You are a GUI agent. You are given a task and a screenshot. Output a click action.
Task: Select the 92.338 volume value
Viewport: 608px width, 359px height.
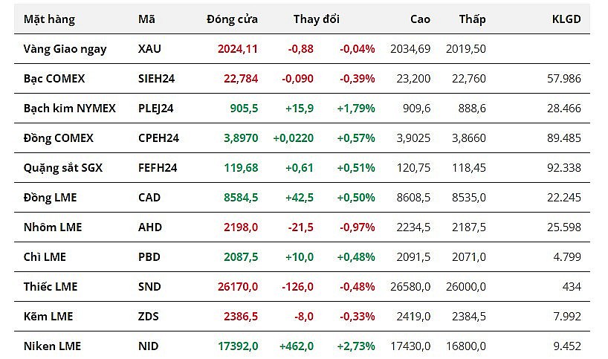[565, 168]
